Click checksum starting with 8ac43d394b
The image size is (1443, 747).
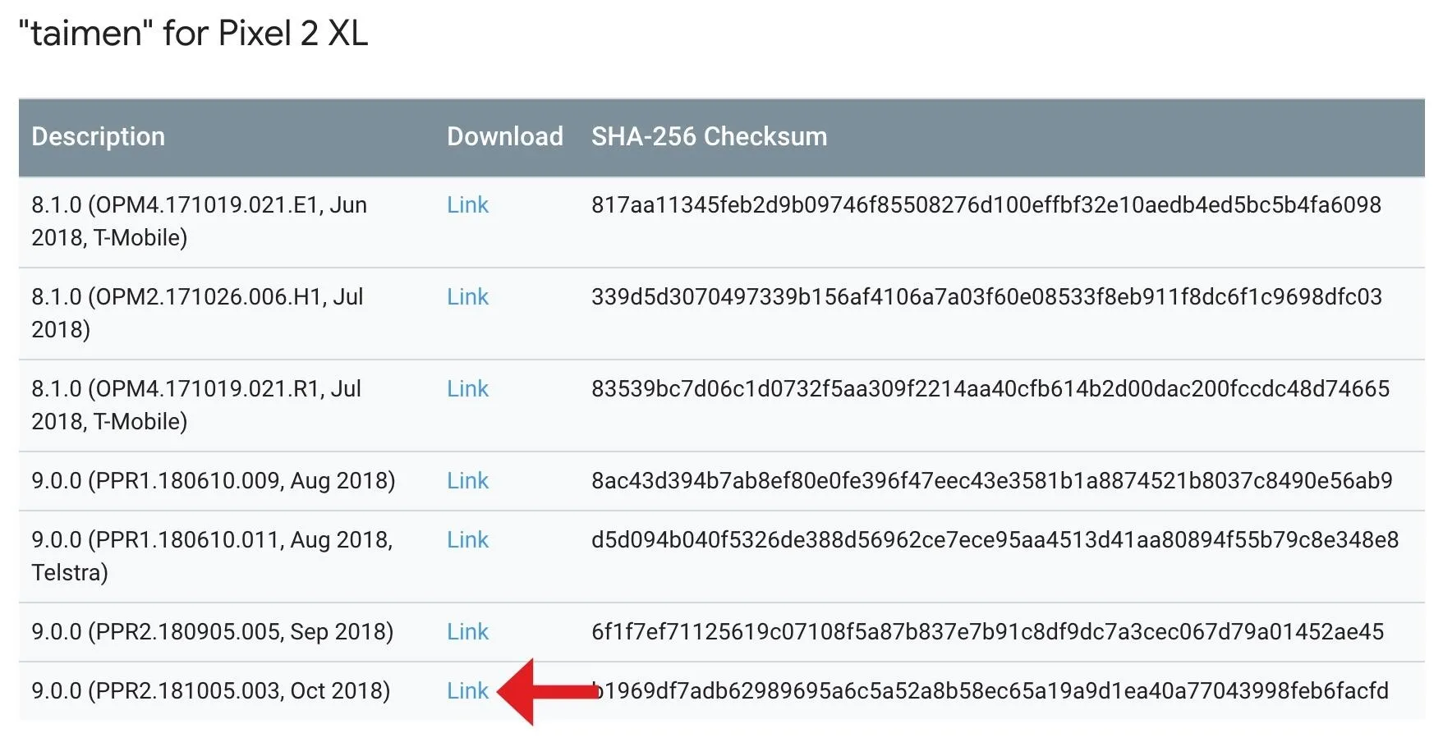pos(992,481)
